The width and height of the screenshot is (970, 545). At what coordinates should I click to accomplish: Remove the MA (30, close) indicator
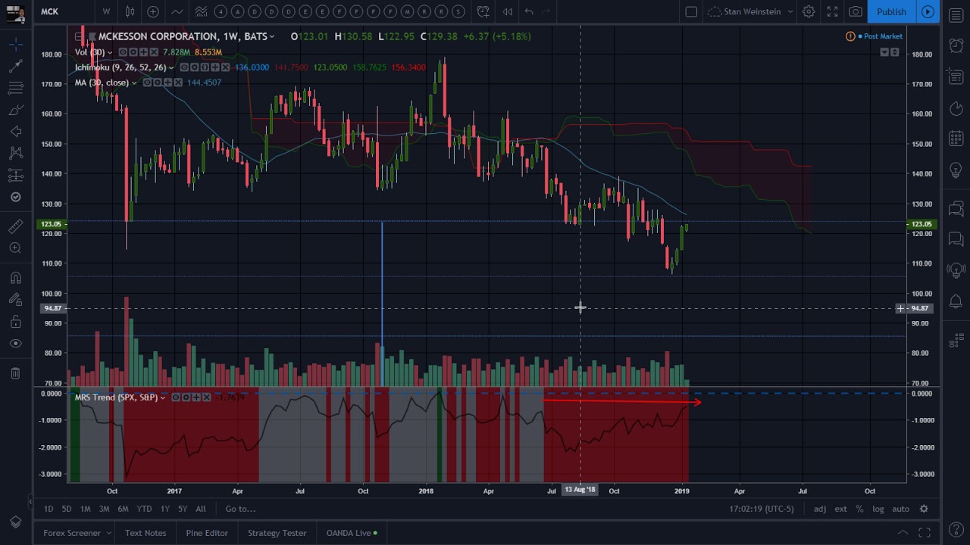click(178, 83)
